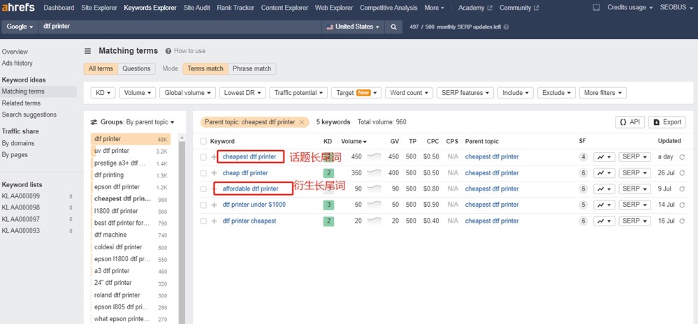
Task: Click the keyword search input field
Action: [x=180, y=27]
